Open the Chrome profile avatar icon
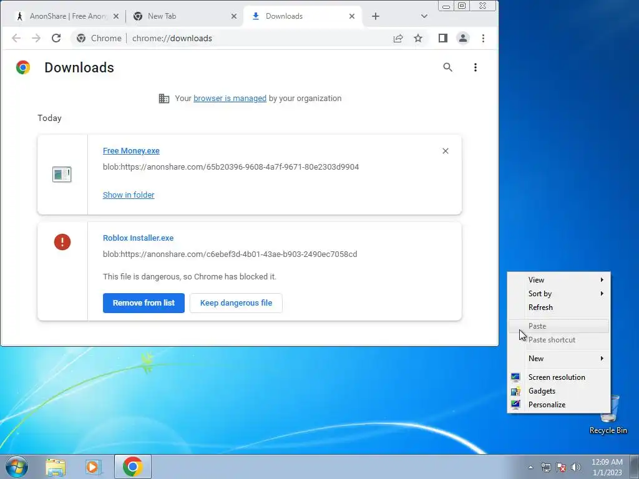The image size is (639, 479). click(x=463, y=38)
